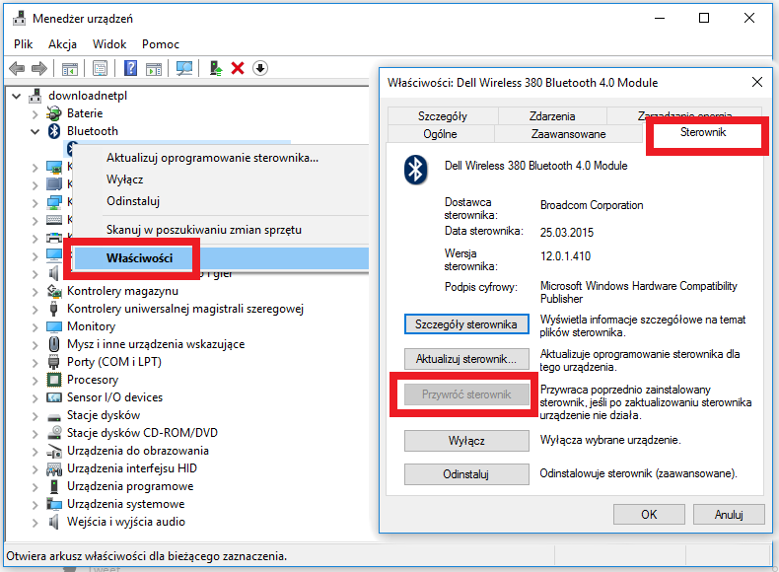Switch to the Sterownik tab

[703, 132]
